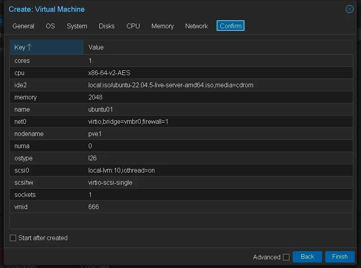Switch to the Memory tab

(163, 26)
